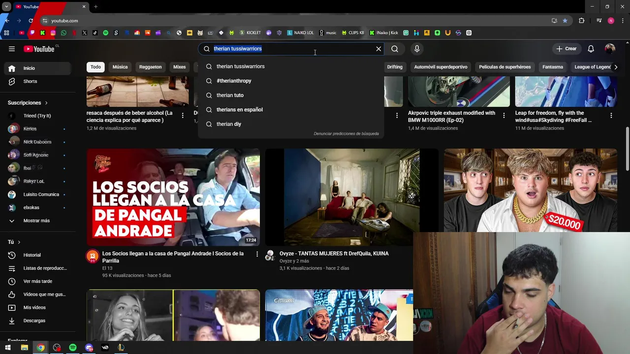Open the YouTube account avatar menu

coord(610,49)
